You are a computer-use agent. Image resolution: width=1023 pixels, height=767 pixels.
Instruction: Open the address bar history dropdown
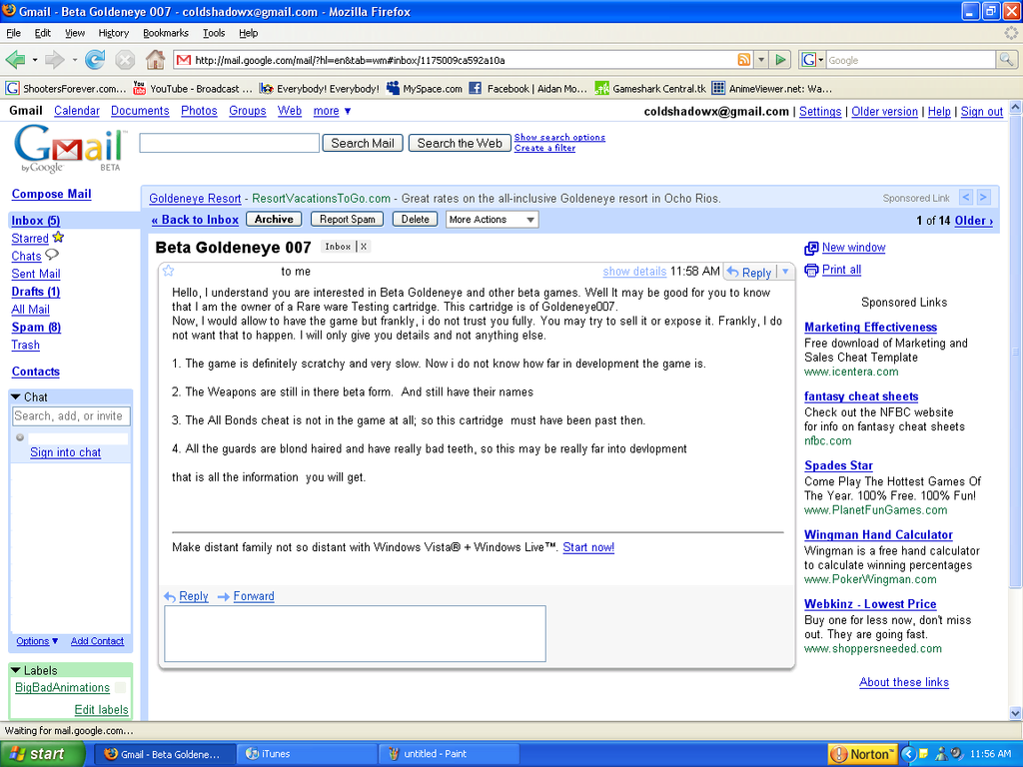click(x=760, y=60)
